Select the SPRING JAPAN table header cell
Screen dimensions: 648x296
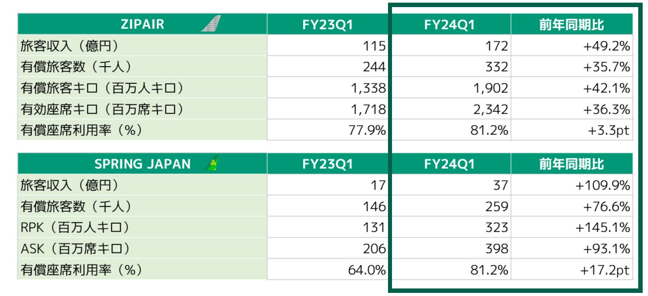(x=142, y=164)
